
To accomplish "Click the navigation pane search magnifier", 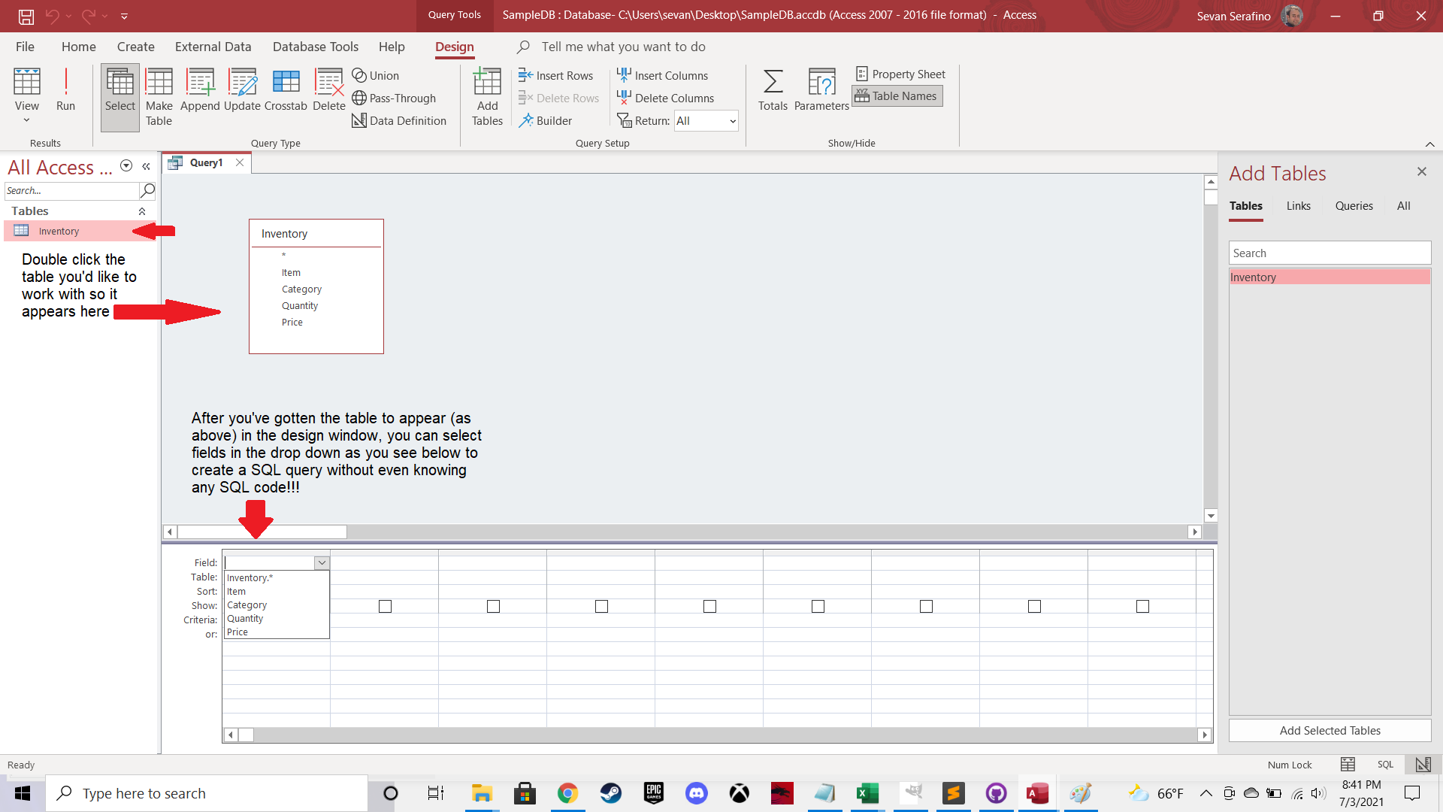I will point(148,190).
